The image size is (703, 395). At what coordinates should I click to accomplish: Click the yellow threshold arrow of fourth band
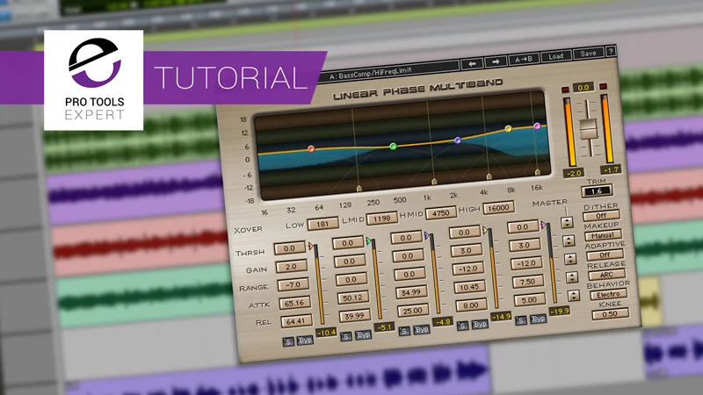point(485,230)
